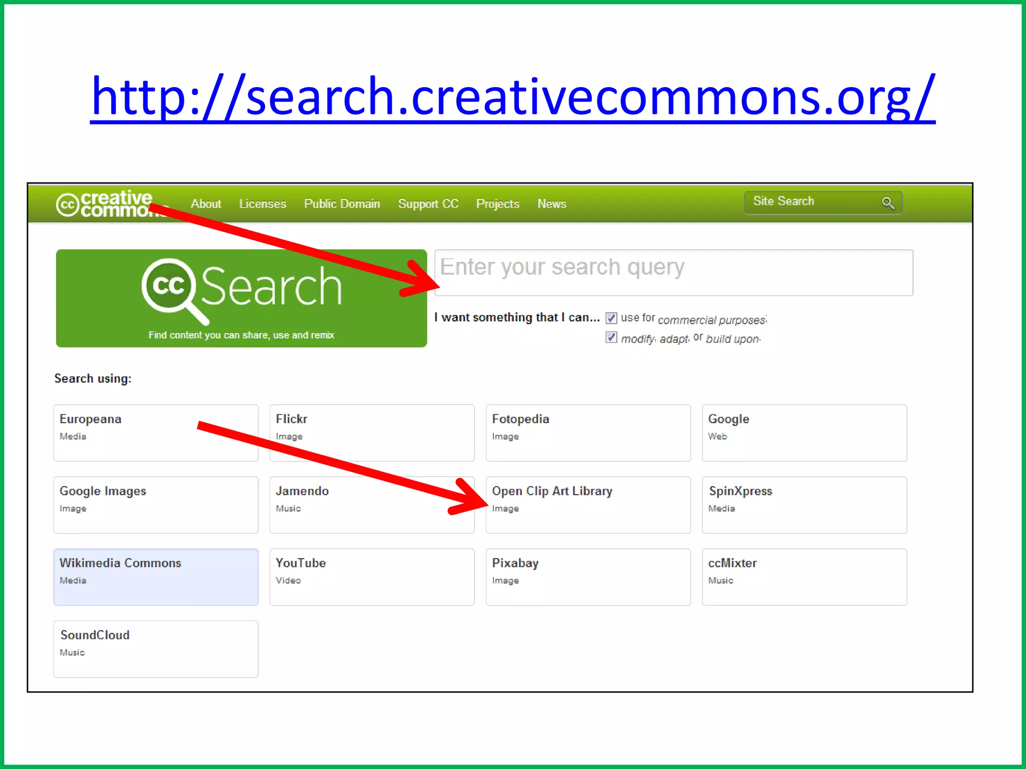Select ccMixter Music search source

(x=805, y=577)
